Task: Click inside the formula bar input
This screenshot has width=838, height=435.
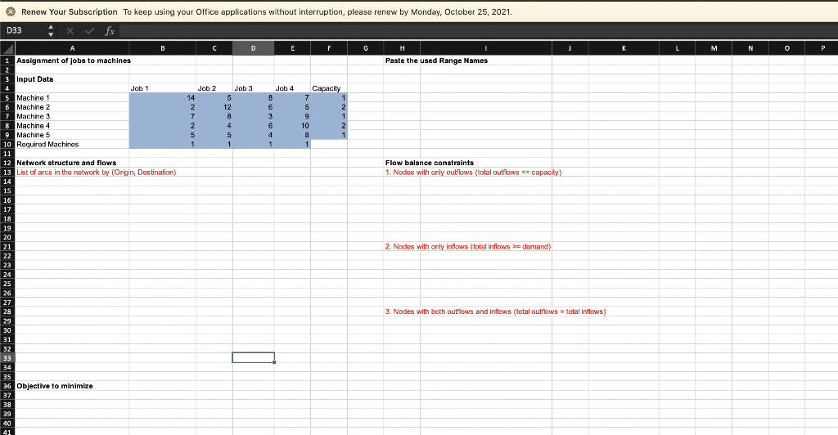Action: pos(477,31)
